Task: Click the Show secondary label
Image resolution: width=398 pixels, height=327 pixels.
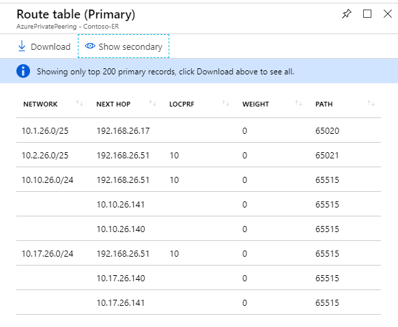Action: (130, 46)
